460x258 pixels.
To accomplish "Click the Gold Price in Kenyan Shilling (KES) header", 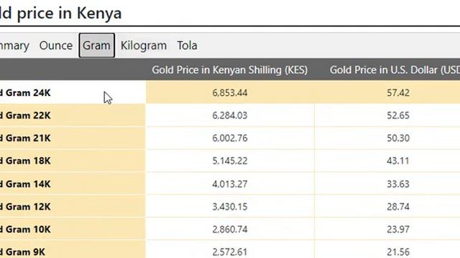I will point(230,70).
